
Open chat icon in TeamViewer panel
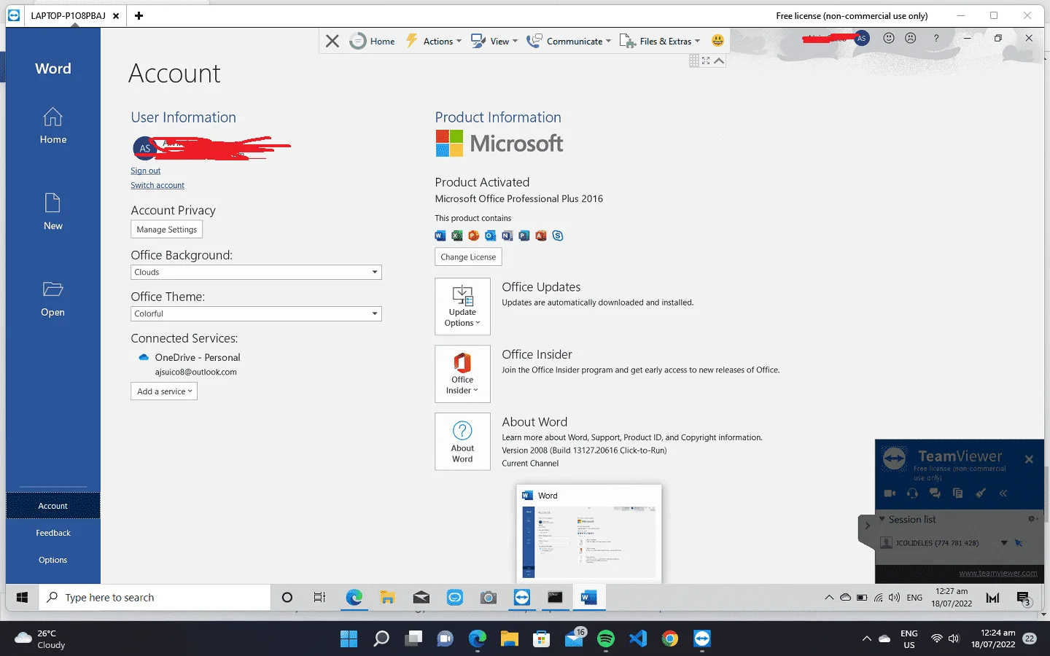tap(935, 493)
